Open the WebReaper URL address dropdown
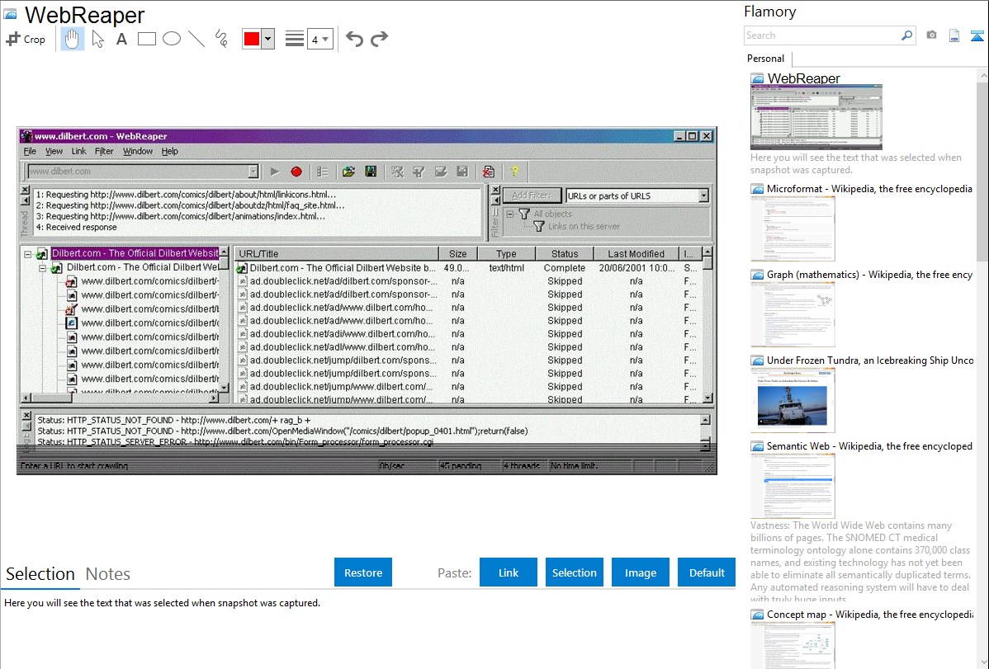 pos(253,172)
